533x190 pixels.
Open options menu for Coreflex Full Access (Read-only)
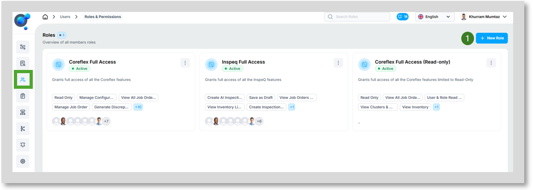click(x=491, y=63)
